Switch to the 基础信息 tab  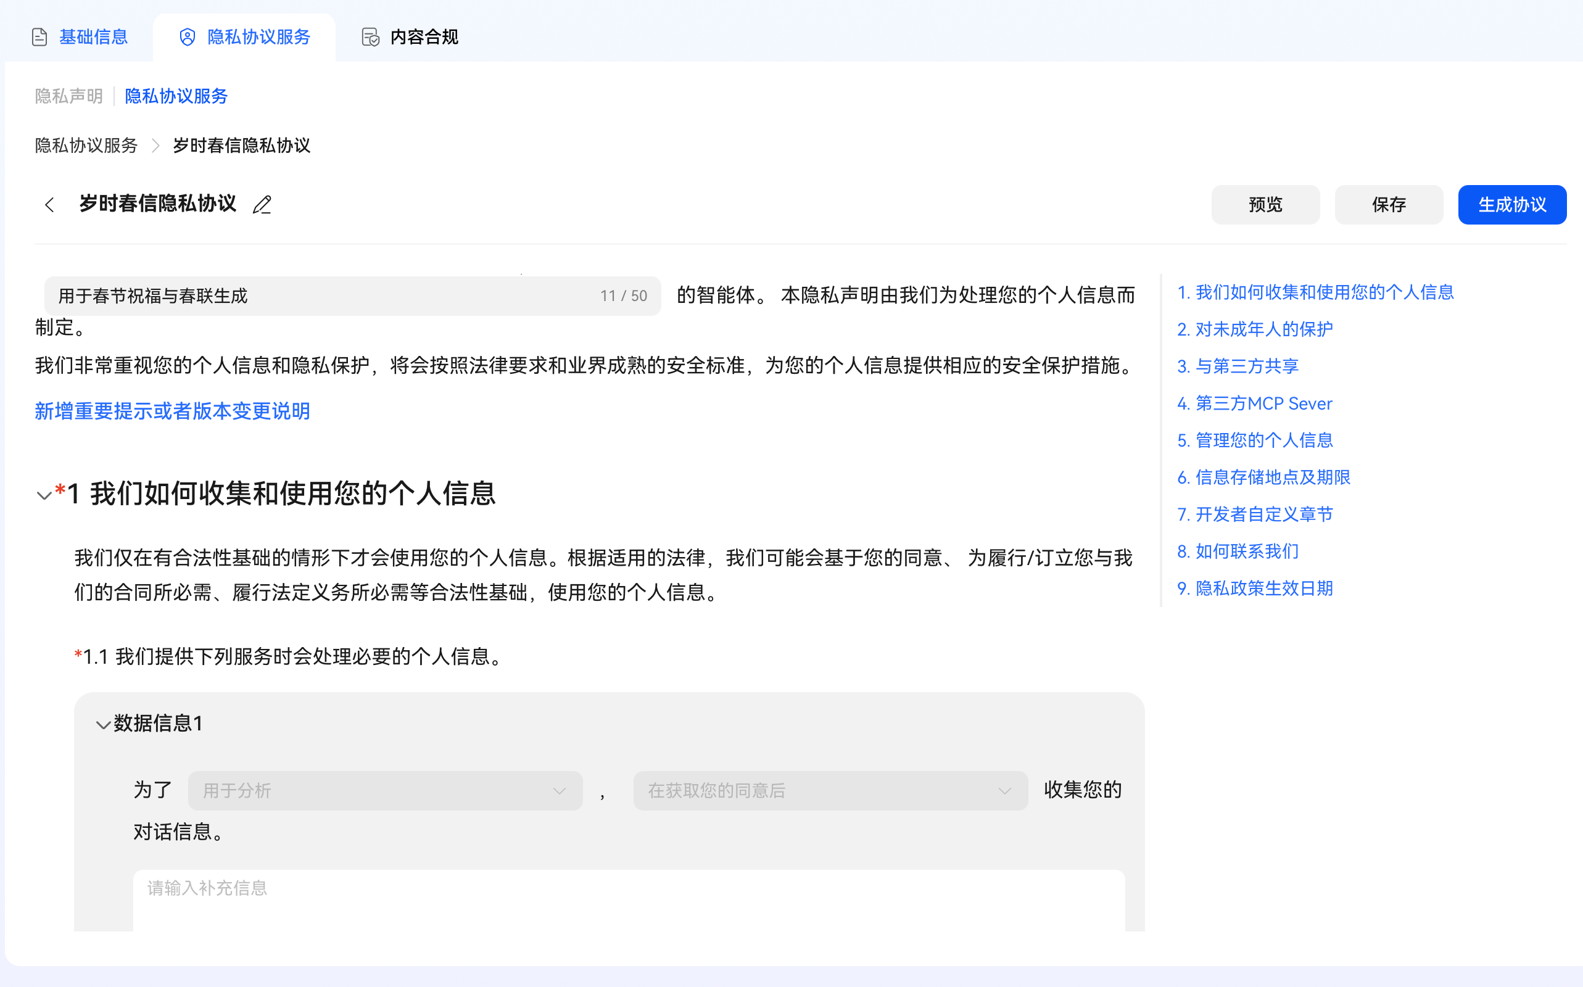[93, 37]
